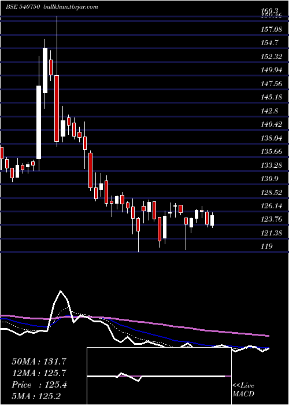Click the Price : 125.4 readout

pyautogui.click(x=39, y=385)
